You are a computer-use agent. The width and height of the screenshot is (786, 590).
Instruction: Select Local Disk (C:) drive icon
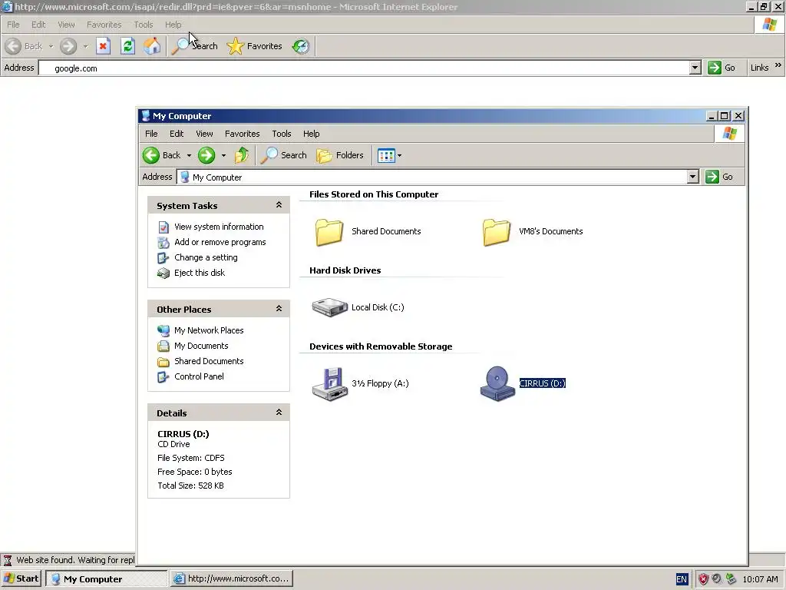coord(329,307)
